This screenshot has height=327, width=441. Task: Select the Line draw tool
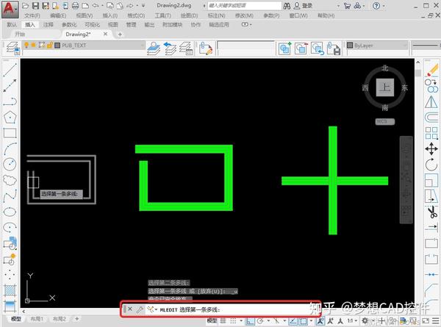(10, 70)
